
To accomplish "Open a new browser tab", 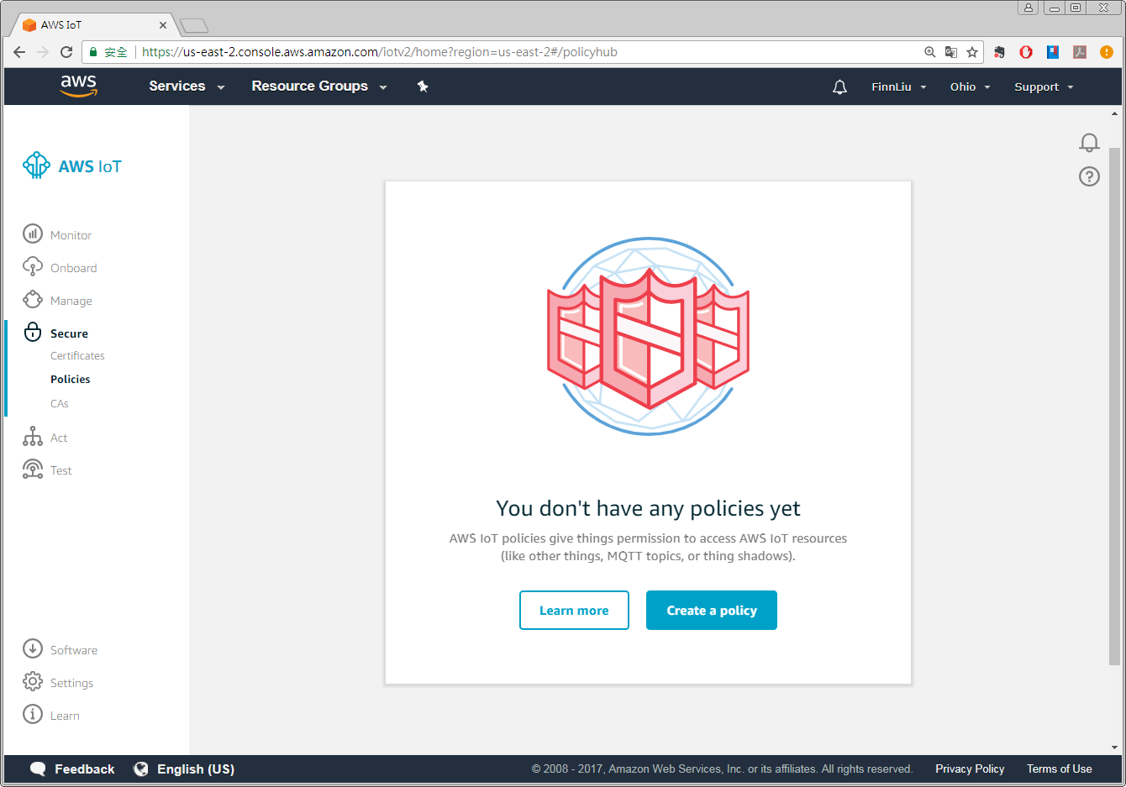I will [x=194, y=26].
